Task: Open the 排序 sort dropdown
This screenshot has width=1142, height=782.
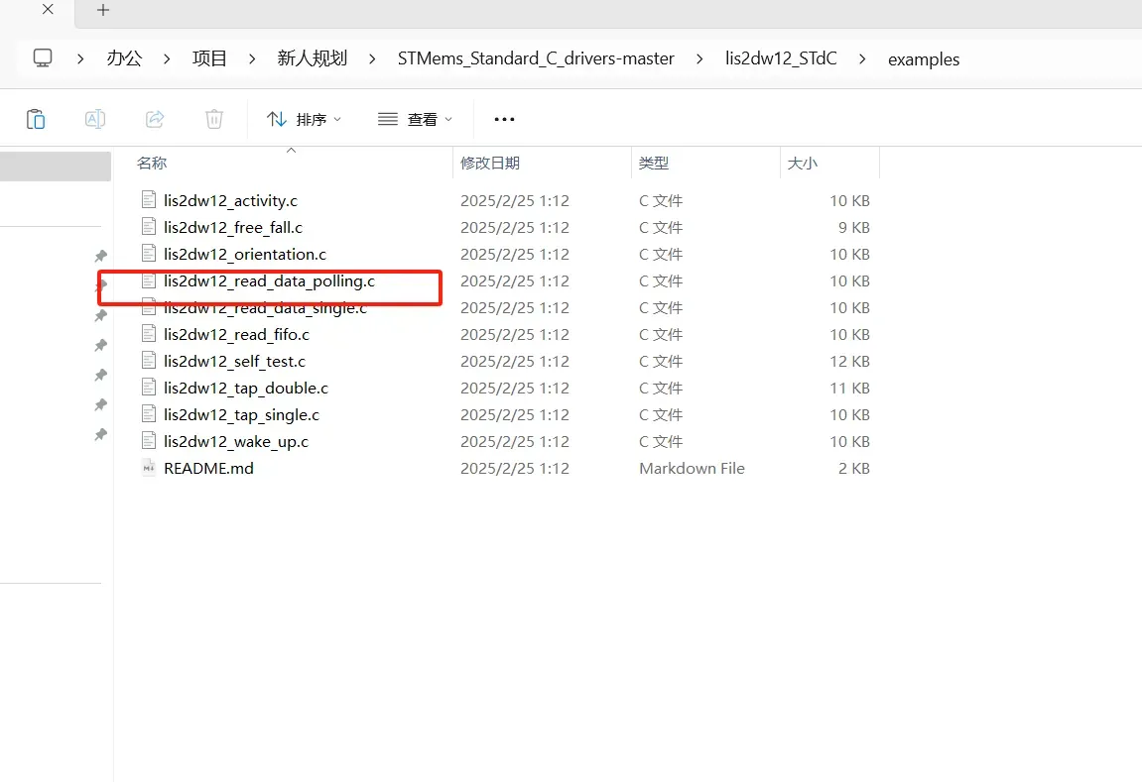Action: pyautogui.click(x=304, y=119)
